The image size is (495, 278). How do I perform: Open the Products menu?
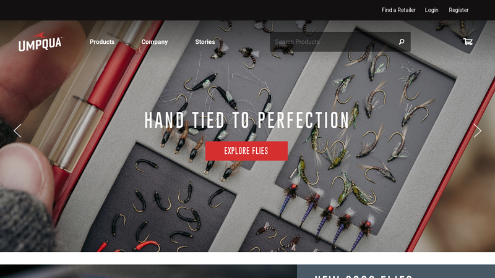(102, 42)
